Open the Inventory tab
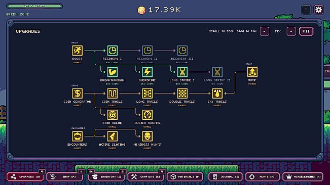Viewport: 330px width, 185px height. coord(107,177)
